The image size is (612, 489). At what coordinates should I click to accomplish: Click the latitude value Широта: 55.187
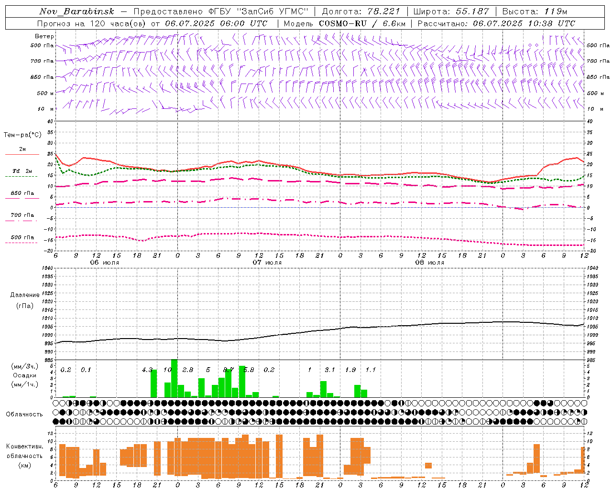tap(451, 11)
